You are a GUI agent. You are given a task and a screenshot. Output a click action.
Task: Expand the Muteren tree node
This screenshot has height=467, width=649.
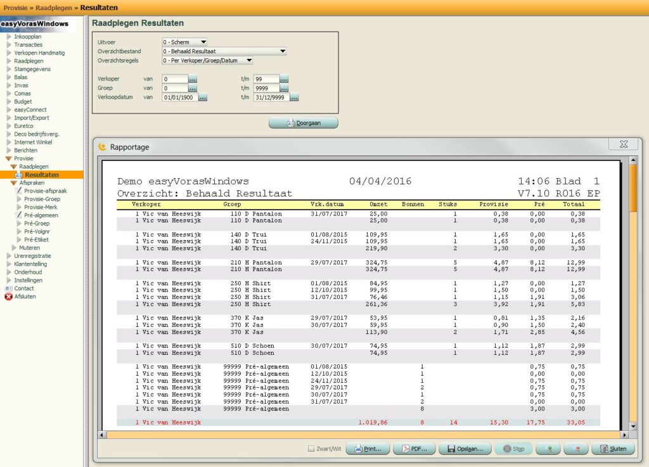(x=14, y=248)
